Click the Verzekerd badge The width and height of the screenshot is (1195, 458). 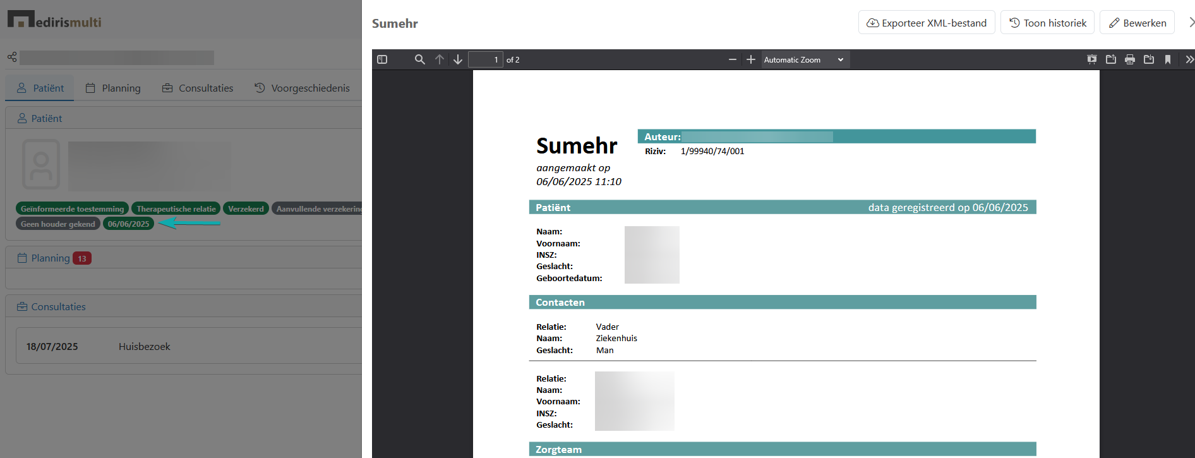pyautogui.click(x=246, y=208)
